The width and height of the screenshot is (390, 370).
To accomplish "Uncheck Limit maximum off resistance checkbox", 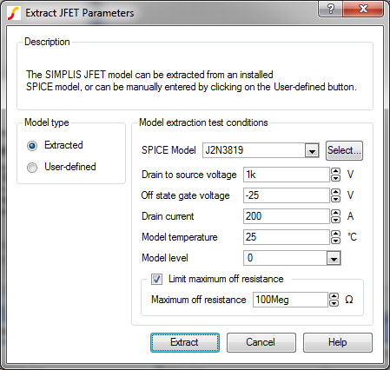I will tap(156, 280).
